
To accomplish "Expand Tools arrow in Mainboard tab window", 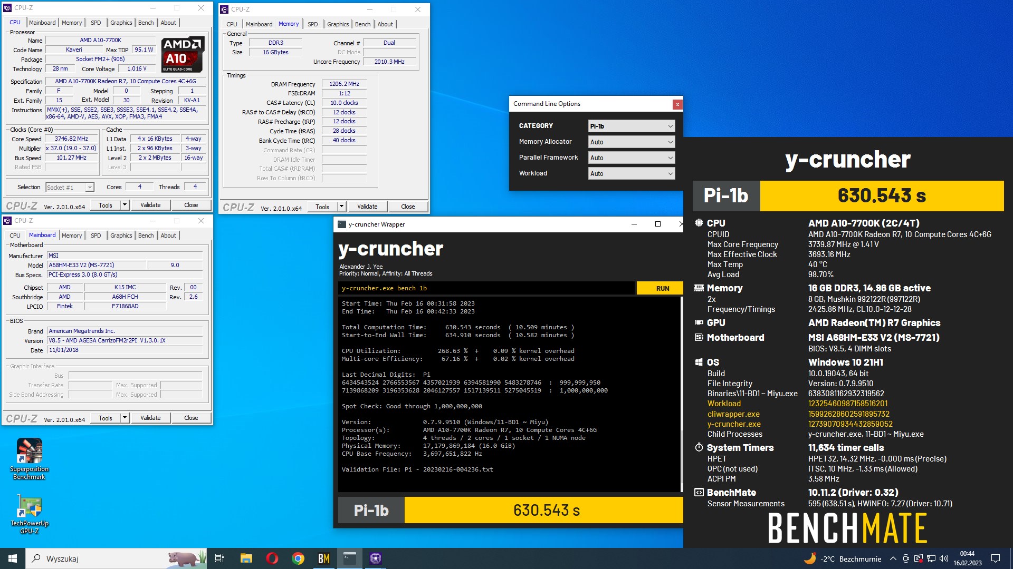I will (125, 418).
